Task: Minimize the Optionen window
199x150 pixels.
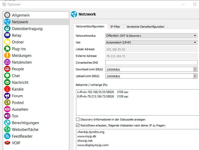Action: tap(183, 4)
